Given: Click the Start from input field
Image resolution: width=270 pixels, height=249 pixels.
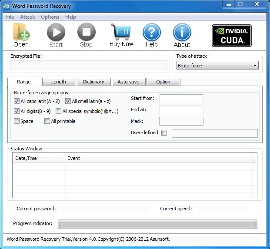Looking at the screenshot, I should click(x=181, y=99).
